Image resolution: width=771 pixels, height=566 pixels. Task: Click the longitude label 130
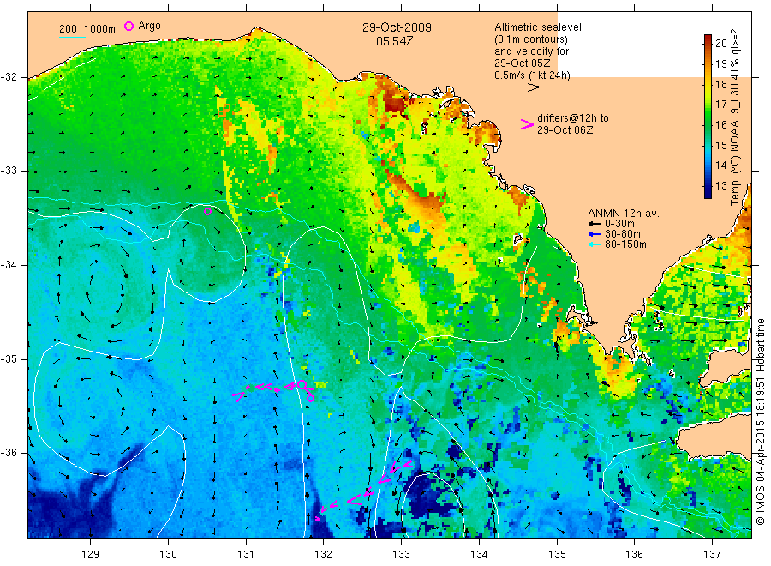168,555
